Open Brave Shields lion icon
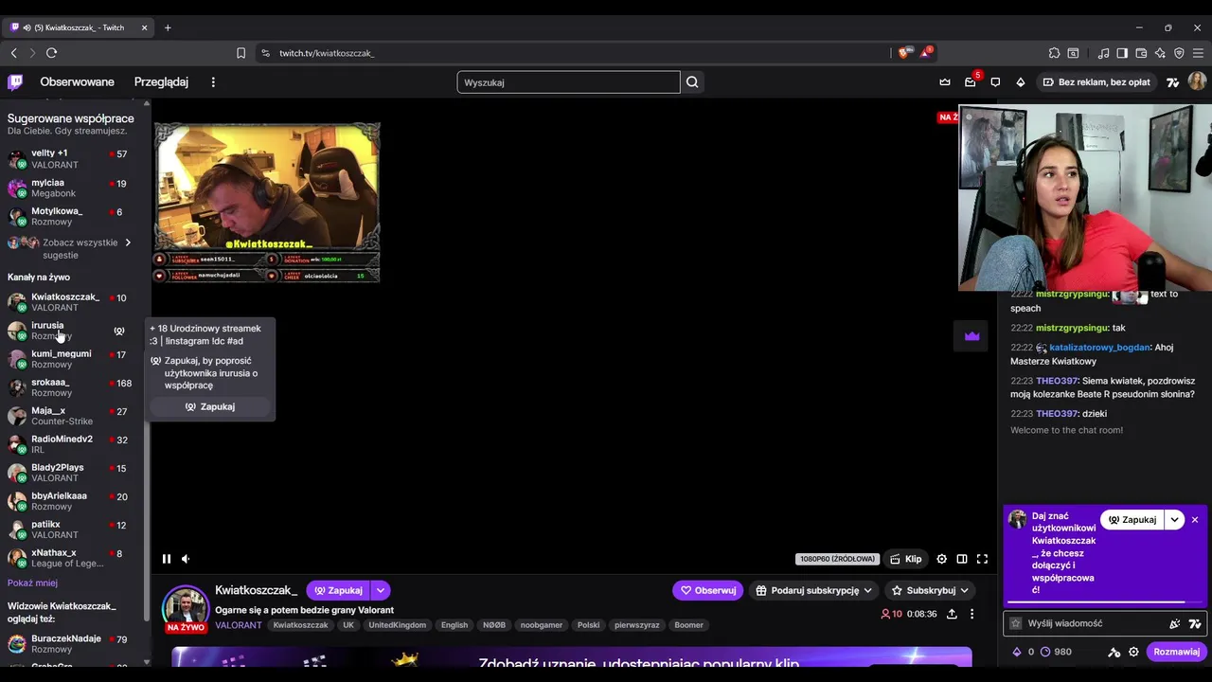Viewport: 1212px width, 682px height. point(903,53)
